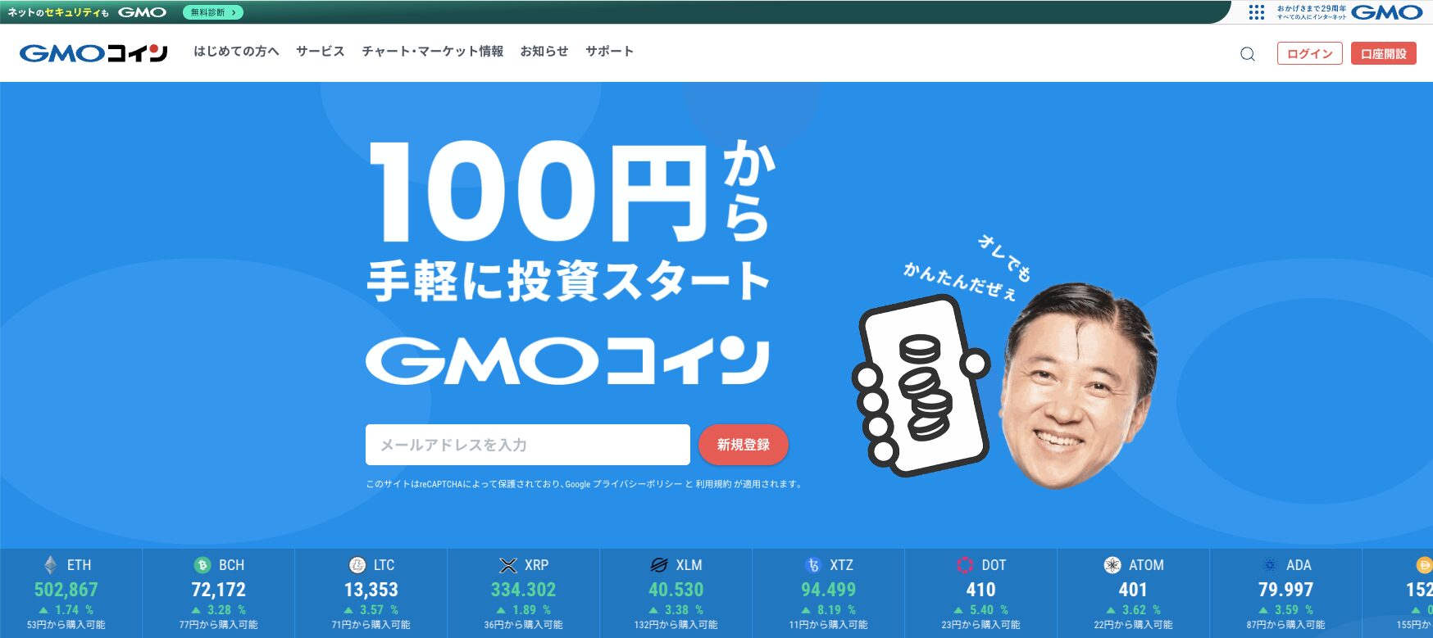This screenshot has height=638, width=1433.
Task: Open the サービス menu item
Action: pos(321,51)
